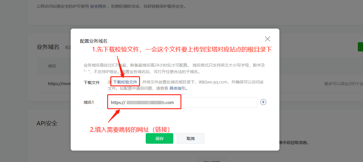Select the https://mon domain row in the table
Image resolution: width=363 pixels, height=162 pixels.
pyautogui.click(x=59, y=84)
